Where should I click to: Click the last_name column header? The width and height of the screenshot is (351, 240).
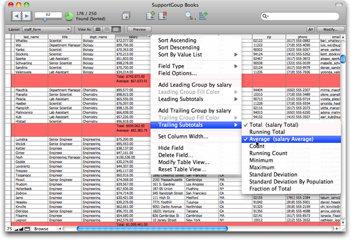(31, 37)
